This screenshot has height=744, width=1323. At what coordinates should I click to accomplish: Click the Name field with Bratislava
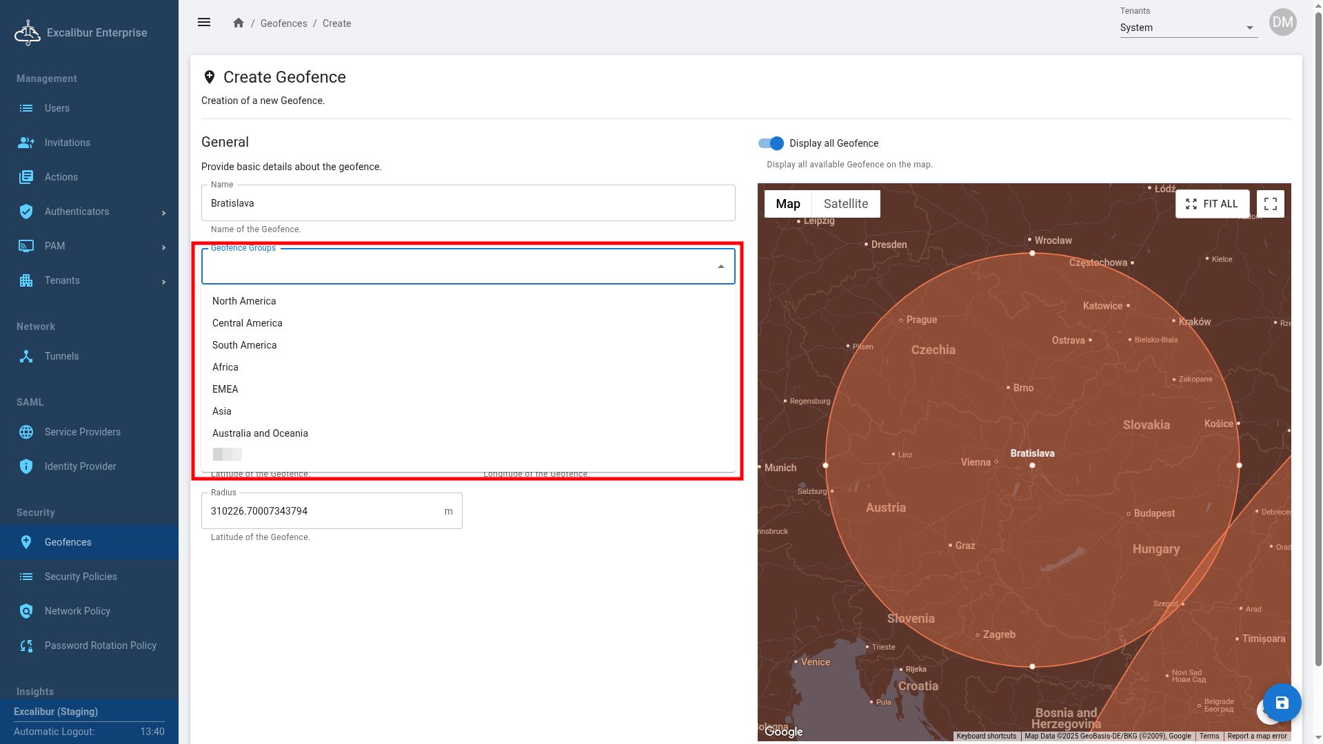click(467, 203)
